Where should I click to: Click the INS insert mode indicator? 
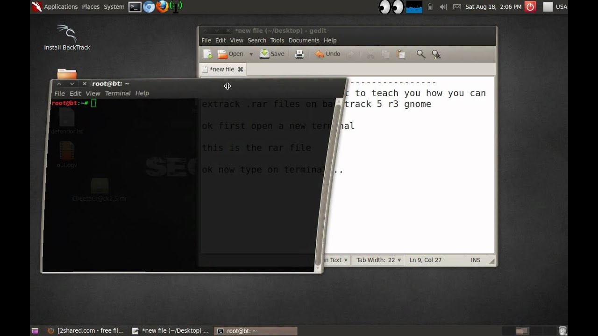click(x=476, y=260)
